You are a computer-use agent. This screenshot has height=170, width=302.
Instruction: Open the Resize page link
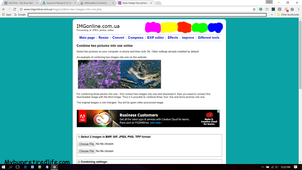103,38
